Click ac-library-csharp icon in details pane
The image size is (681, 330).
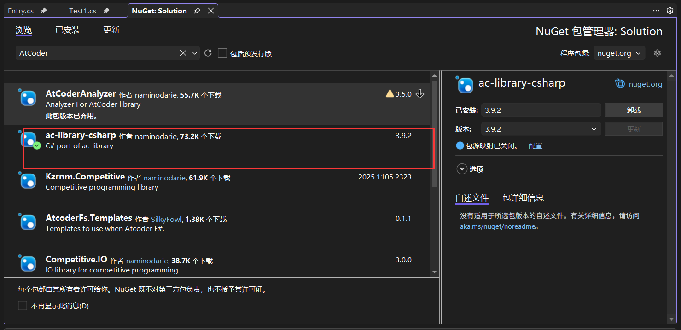tap(465, 85)
